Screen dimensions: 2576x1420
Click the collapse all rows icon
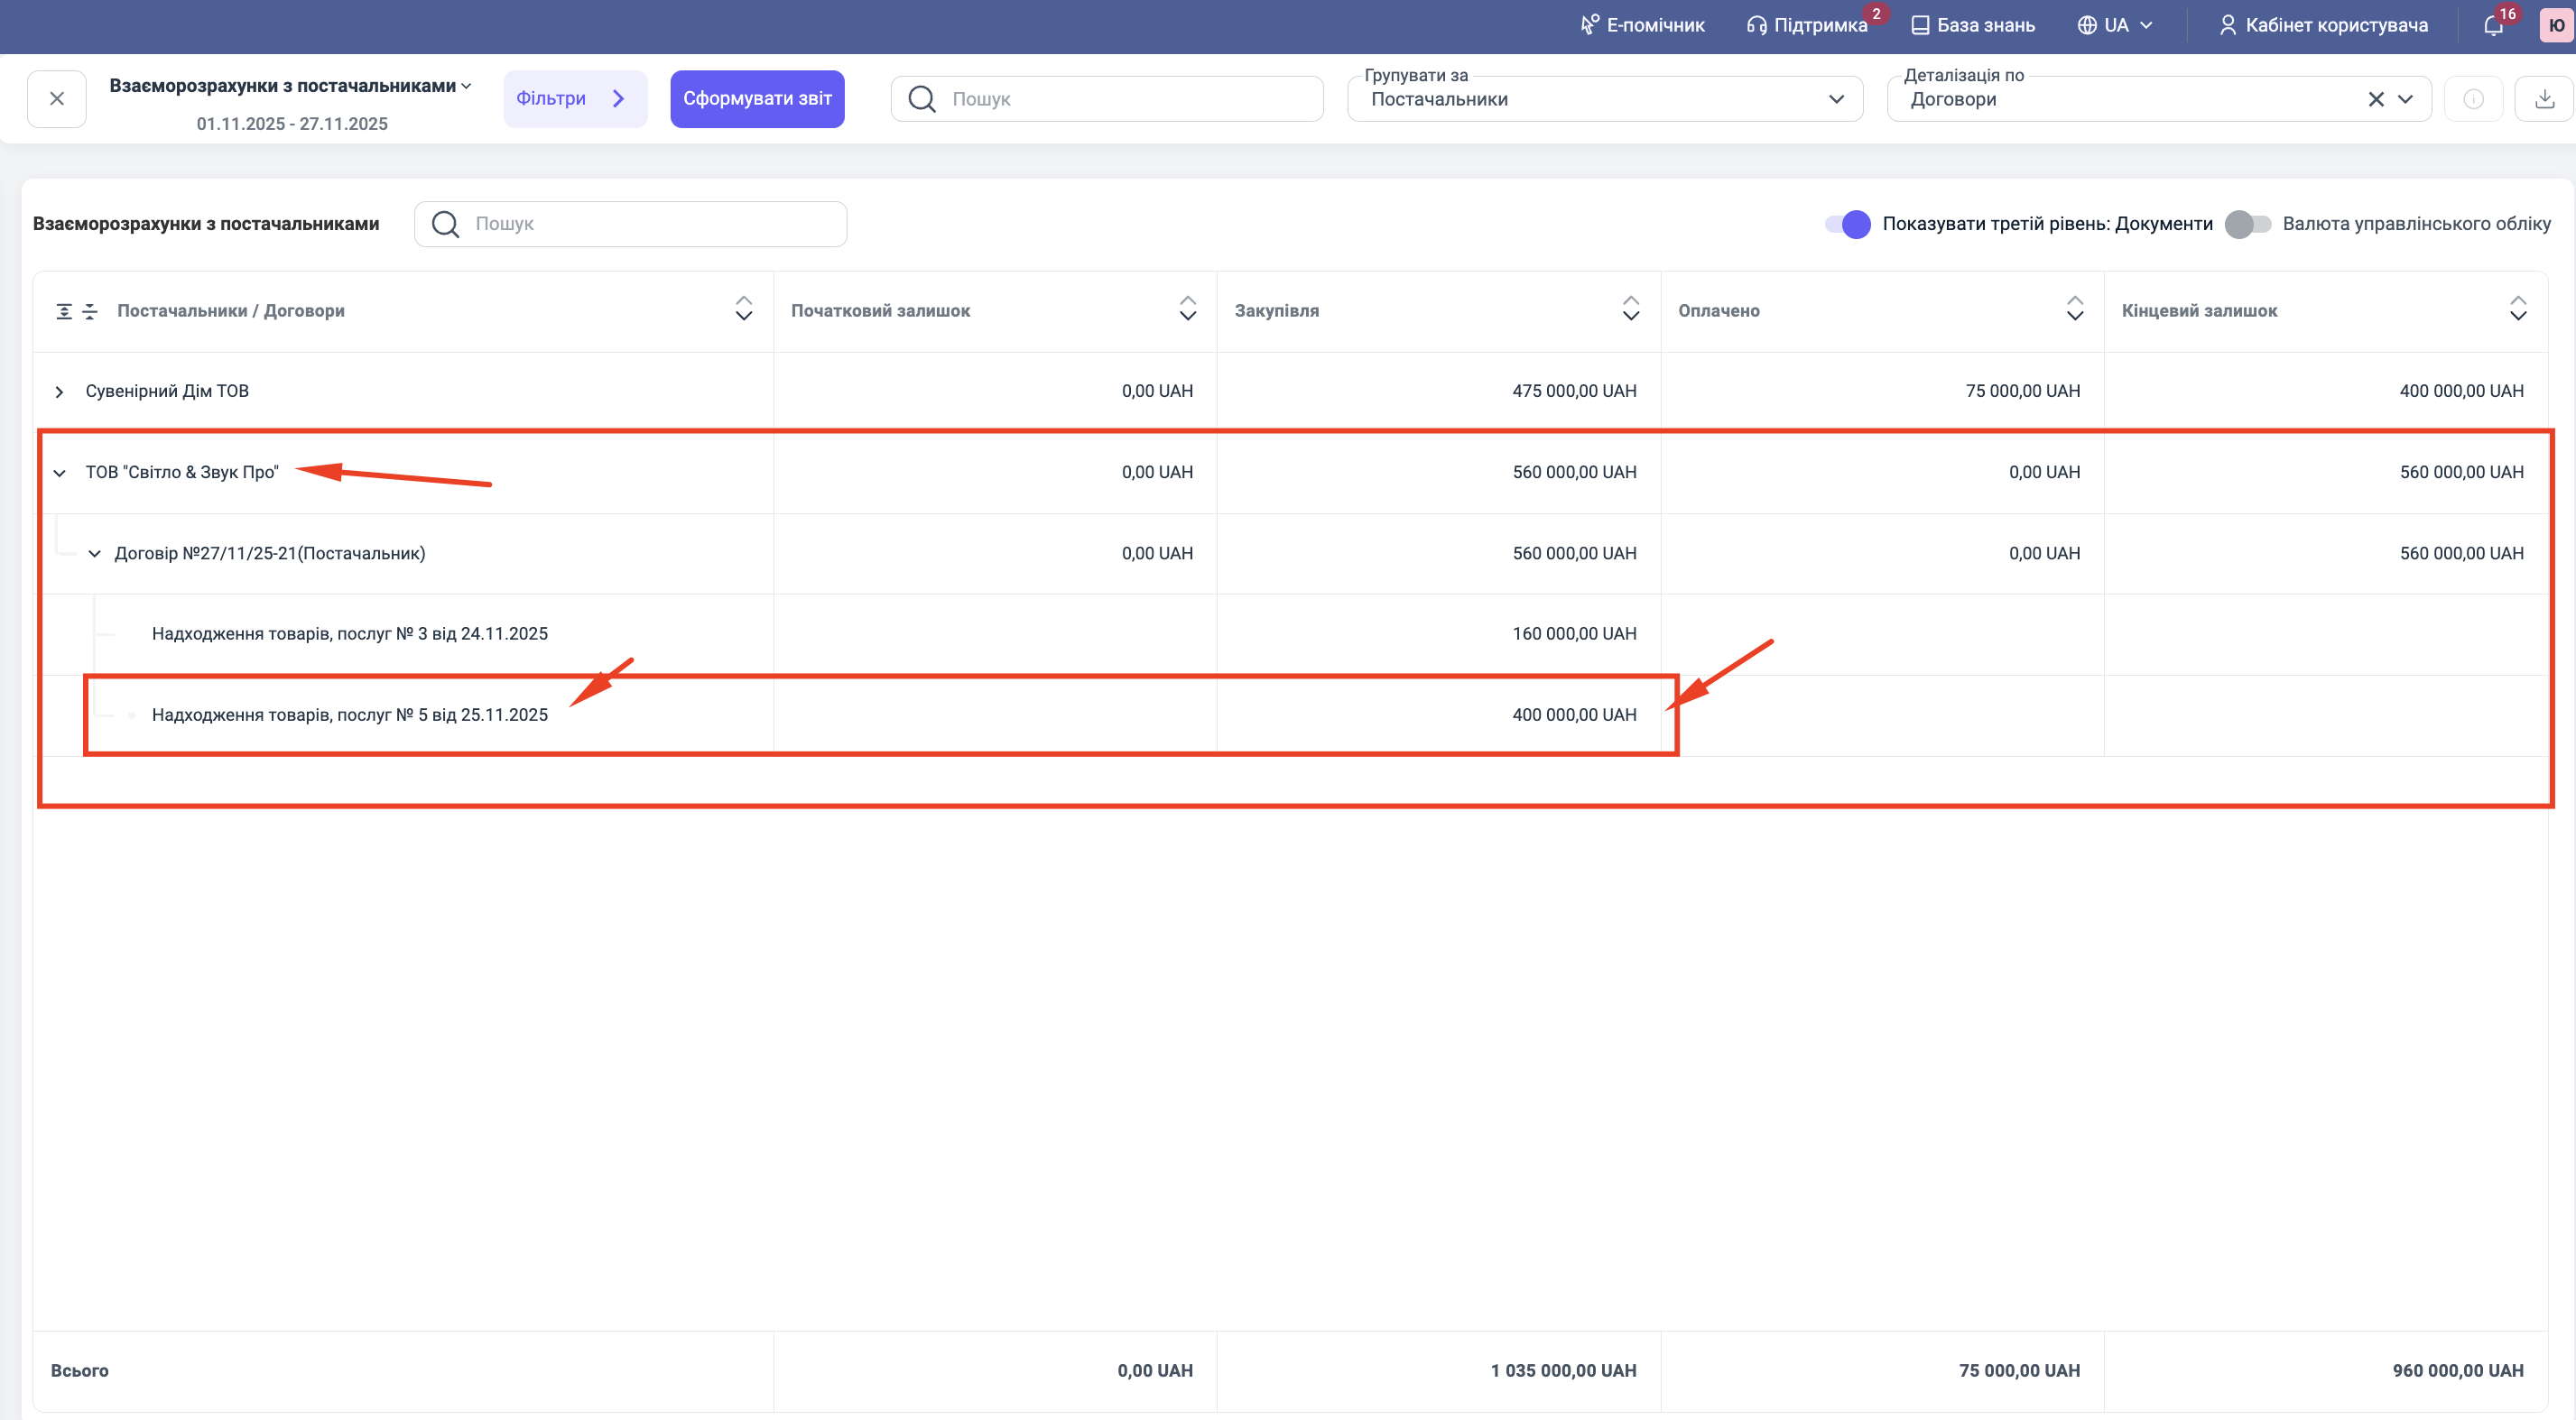coord(90,312)
